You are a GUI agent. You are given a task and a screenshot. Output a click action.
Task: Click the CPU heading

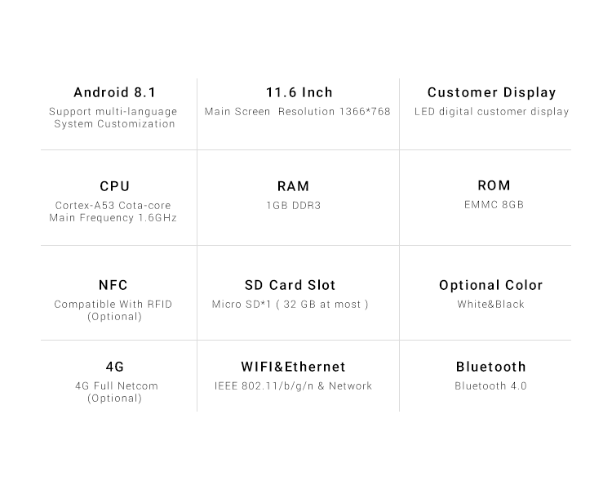pyautogui.click(x=115, y=186)
